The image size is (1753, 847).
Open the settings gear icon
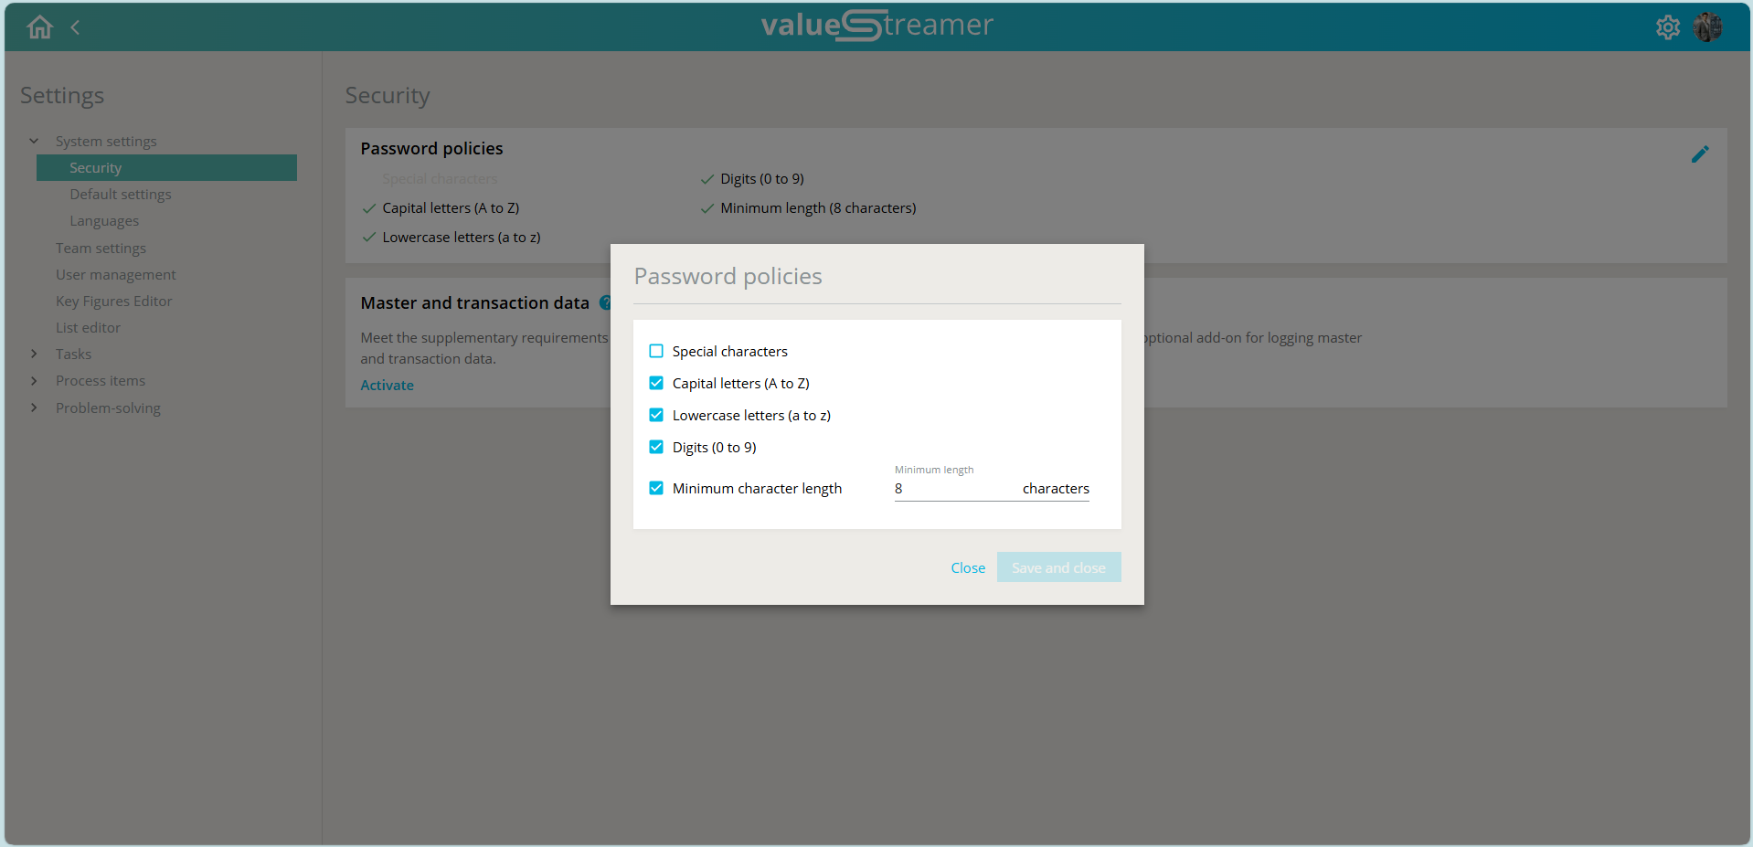click(1667, 27)
